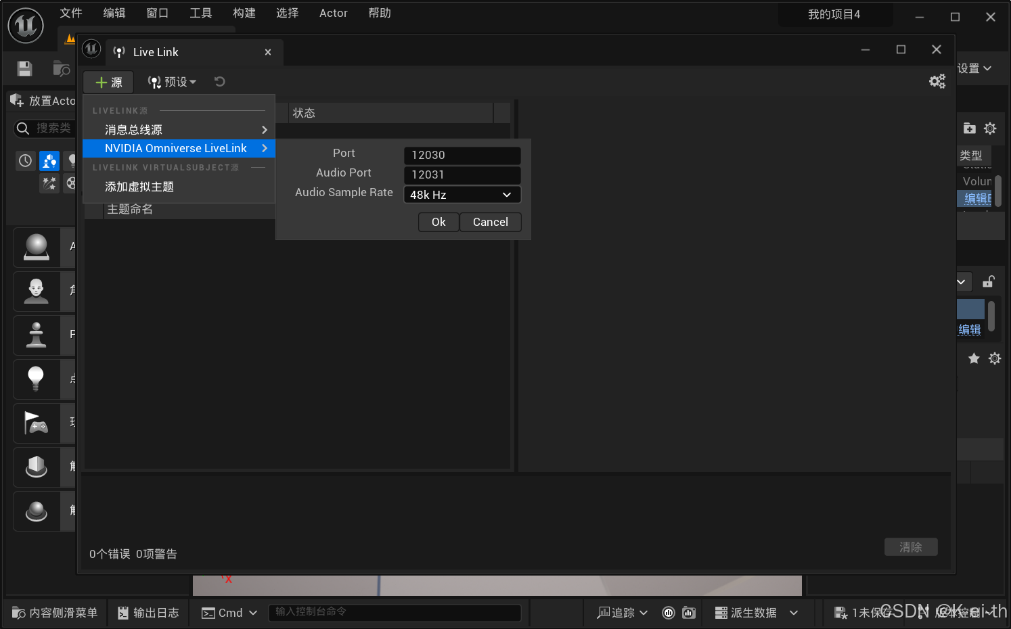Open the 追踪 trace dropdown

click(623, 613)
